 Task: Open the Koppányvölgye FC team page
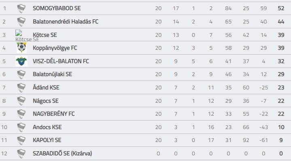pos(55,48)
